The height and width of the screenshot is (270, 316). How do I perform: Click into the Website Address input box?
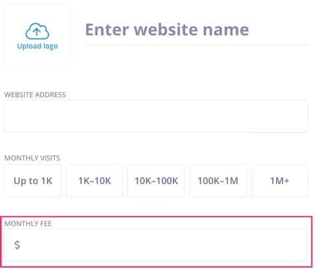tap(156, 116)
